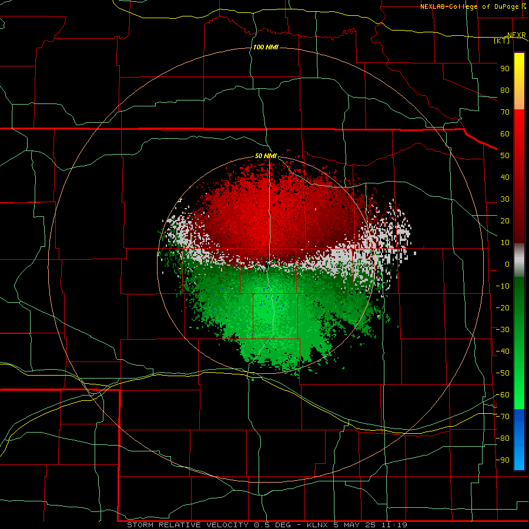This screenshot has height=529, width=529.
Task: Click the -60 value on the velocity scale
Action: coord(503,395)
